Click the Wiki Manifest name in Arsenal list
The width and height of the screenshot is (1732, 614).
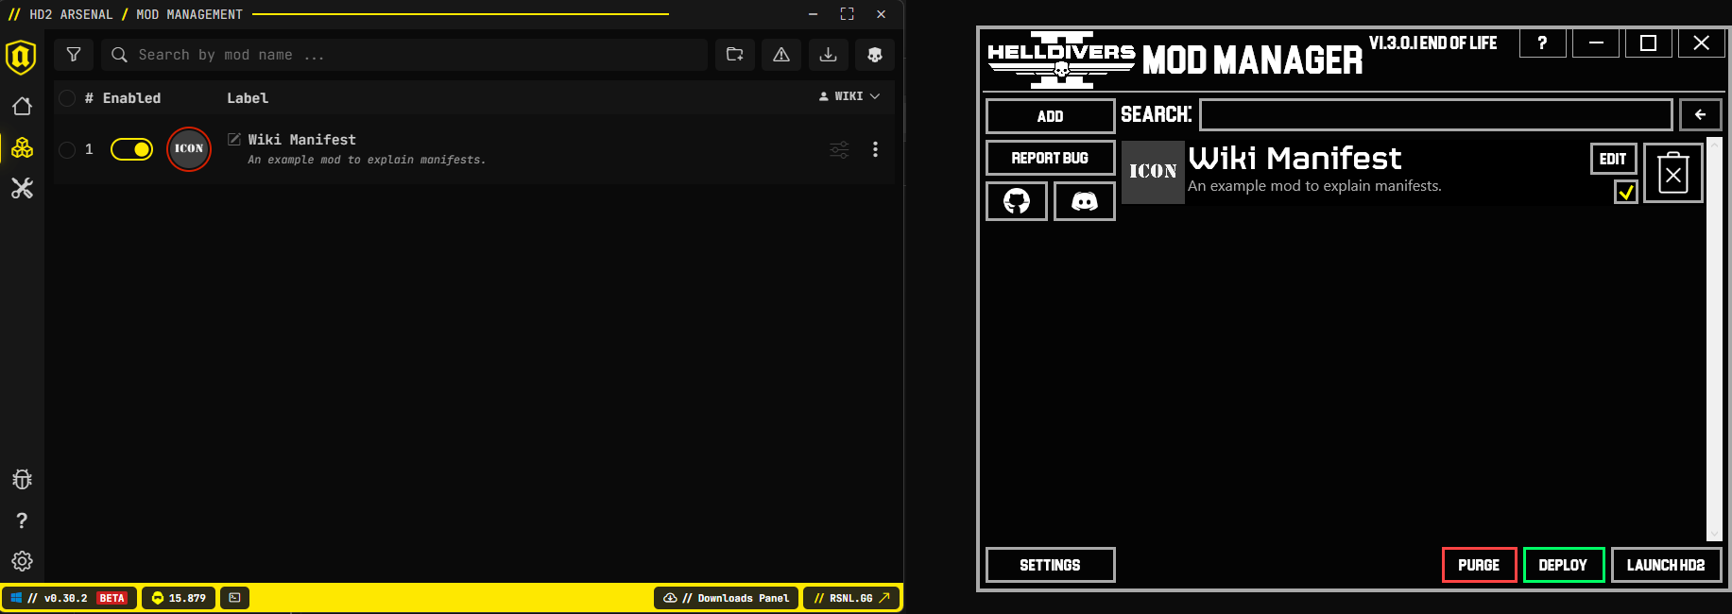pyautogui.click(x=302, y=140)
